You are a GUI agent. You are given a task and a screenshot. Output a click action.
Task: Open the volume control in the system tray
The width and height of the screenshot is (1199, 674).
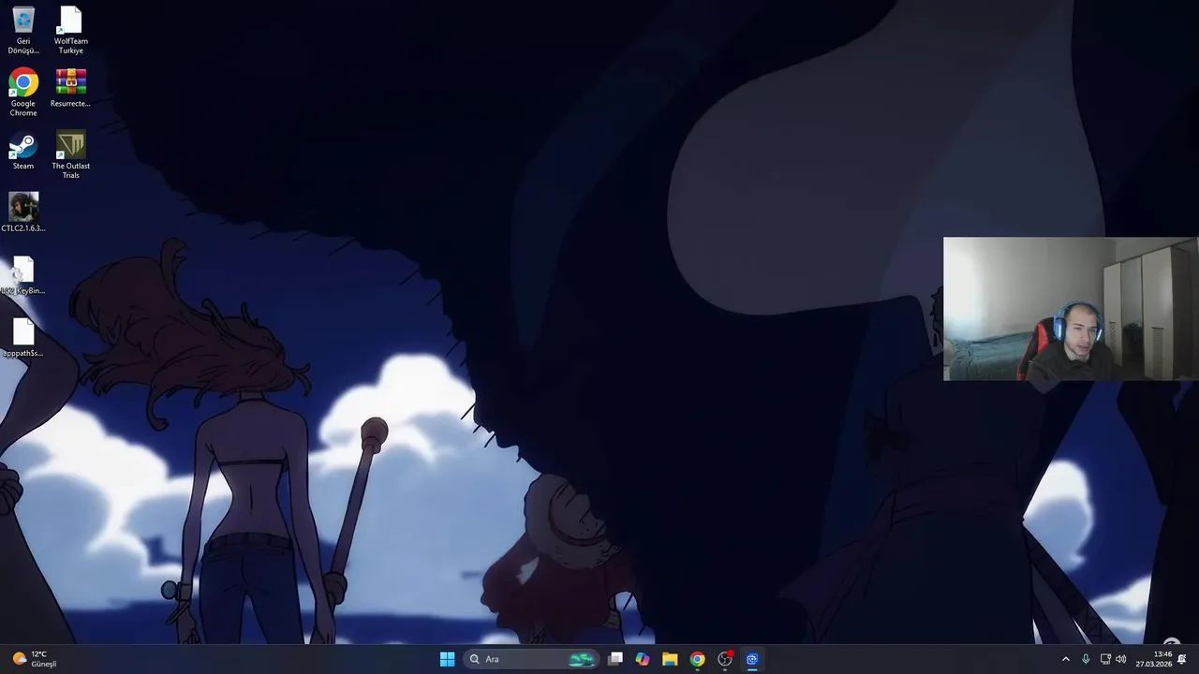(1121, 659)
